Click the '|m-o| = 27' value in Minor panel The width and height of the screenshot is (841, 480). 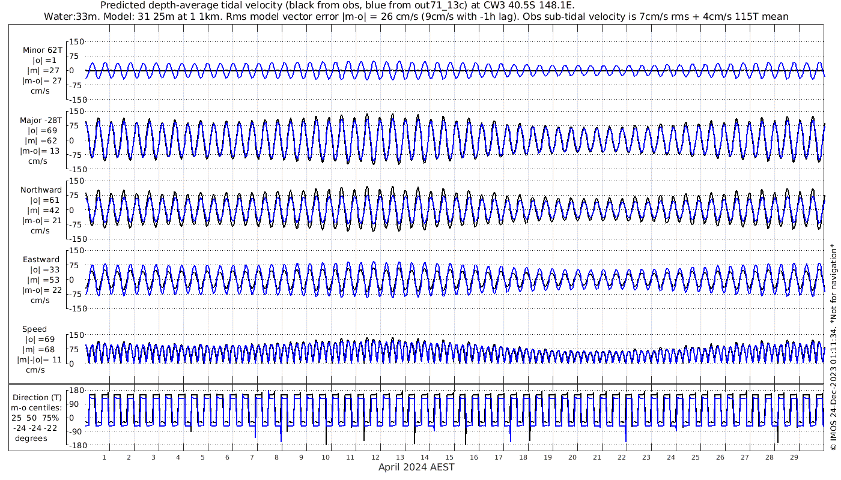(x=42, y=81)
